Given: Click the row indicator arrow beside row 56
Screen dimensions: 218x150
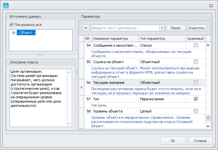Looking at the screenshot, I should point(82,87).
